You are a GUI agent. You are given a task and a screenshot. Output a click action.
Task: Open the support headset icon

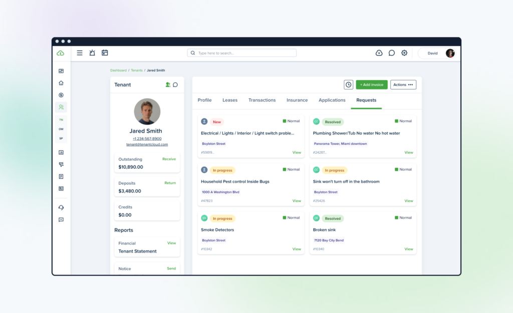(x=61, y=208)
